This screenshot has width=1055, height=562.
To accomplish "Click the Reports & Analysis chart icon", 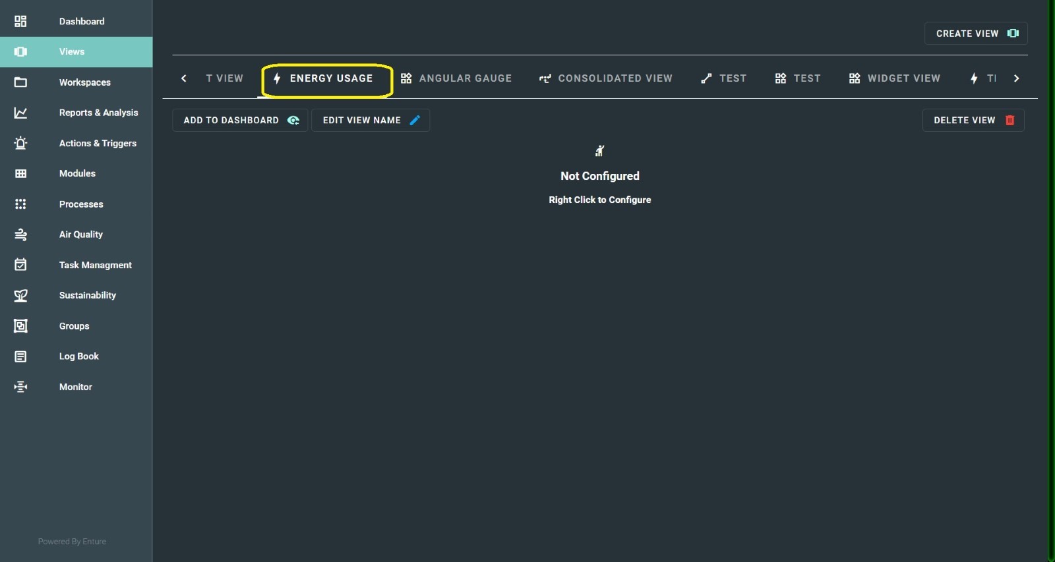I will point(20,113).
